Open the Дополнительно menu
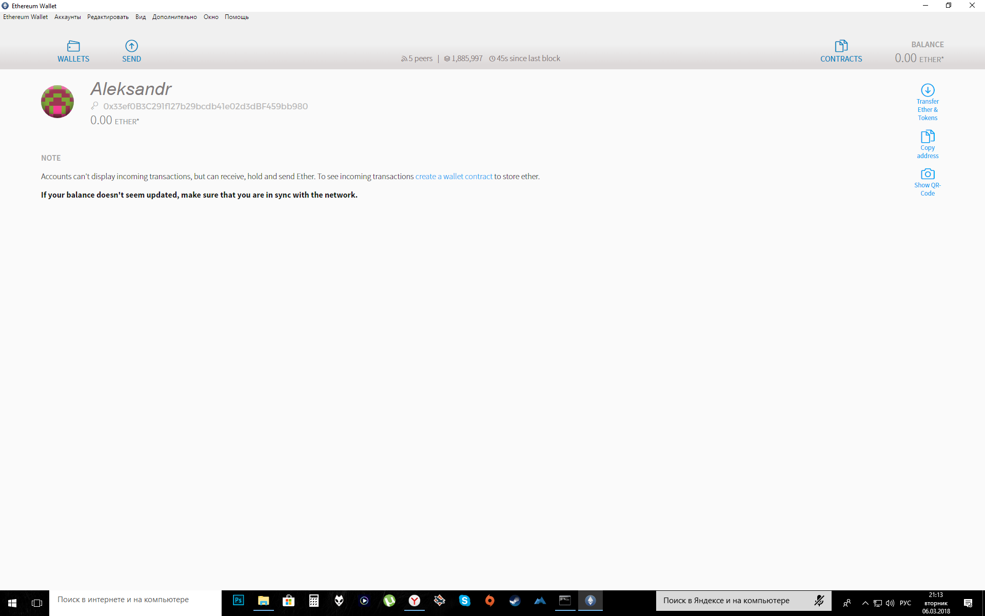985x616 pixels. tap(174, 16)
